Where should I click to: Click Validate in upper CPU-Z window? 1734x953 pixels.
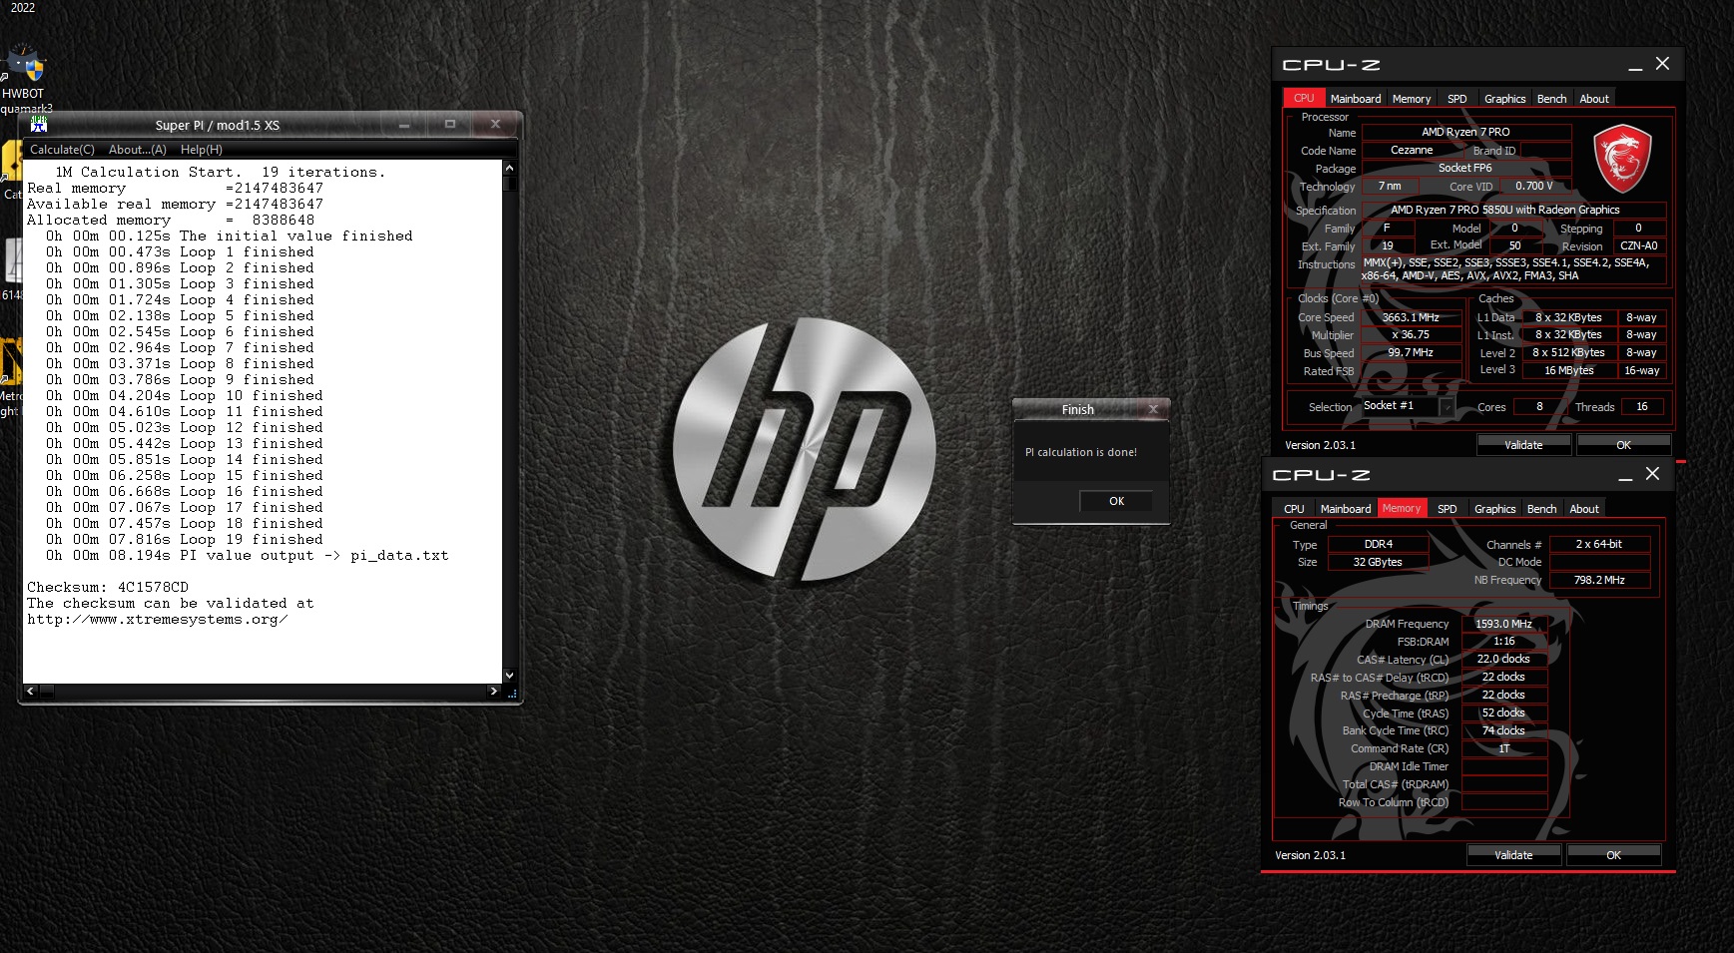coord(1523,445)
